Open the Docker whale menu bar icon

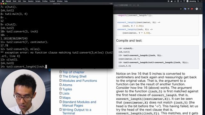tap(172, 1)
